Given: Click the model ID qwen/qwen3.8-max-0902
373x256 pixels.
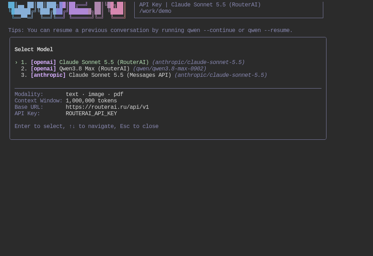Looking at the screenshot, I should point(169,69).
